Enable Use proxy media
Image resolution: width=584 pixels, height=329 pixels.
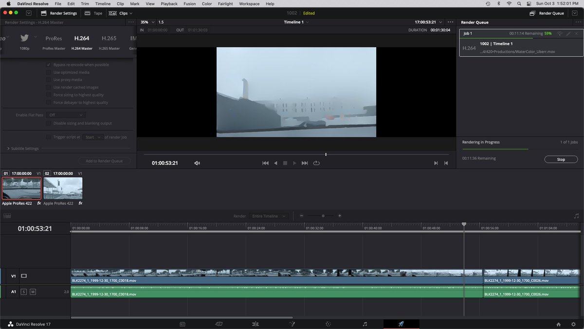click(49, 80)
